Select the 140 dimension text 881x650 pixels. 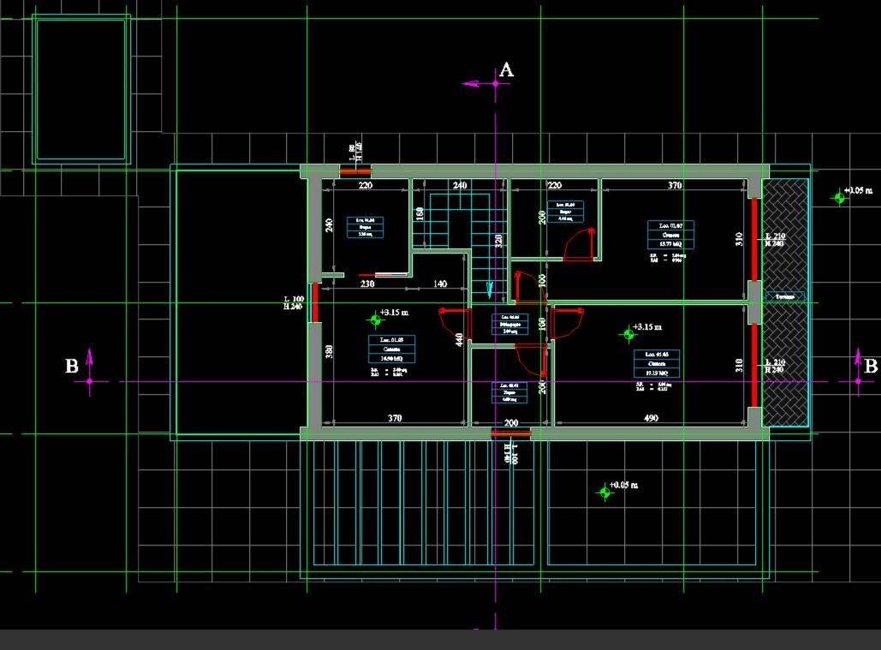(440, 283)
